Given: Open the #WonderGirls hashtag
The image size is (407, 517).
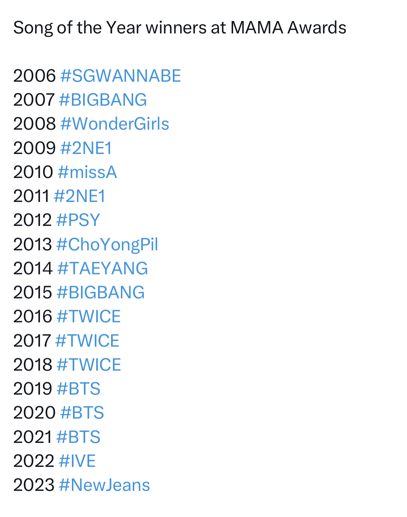Looking at the screenshot, I should coord(114,124).
